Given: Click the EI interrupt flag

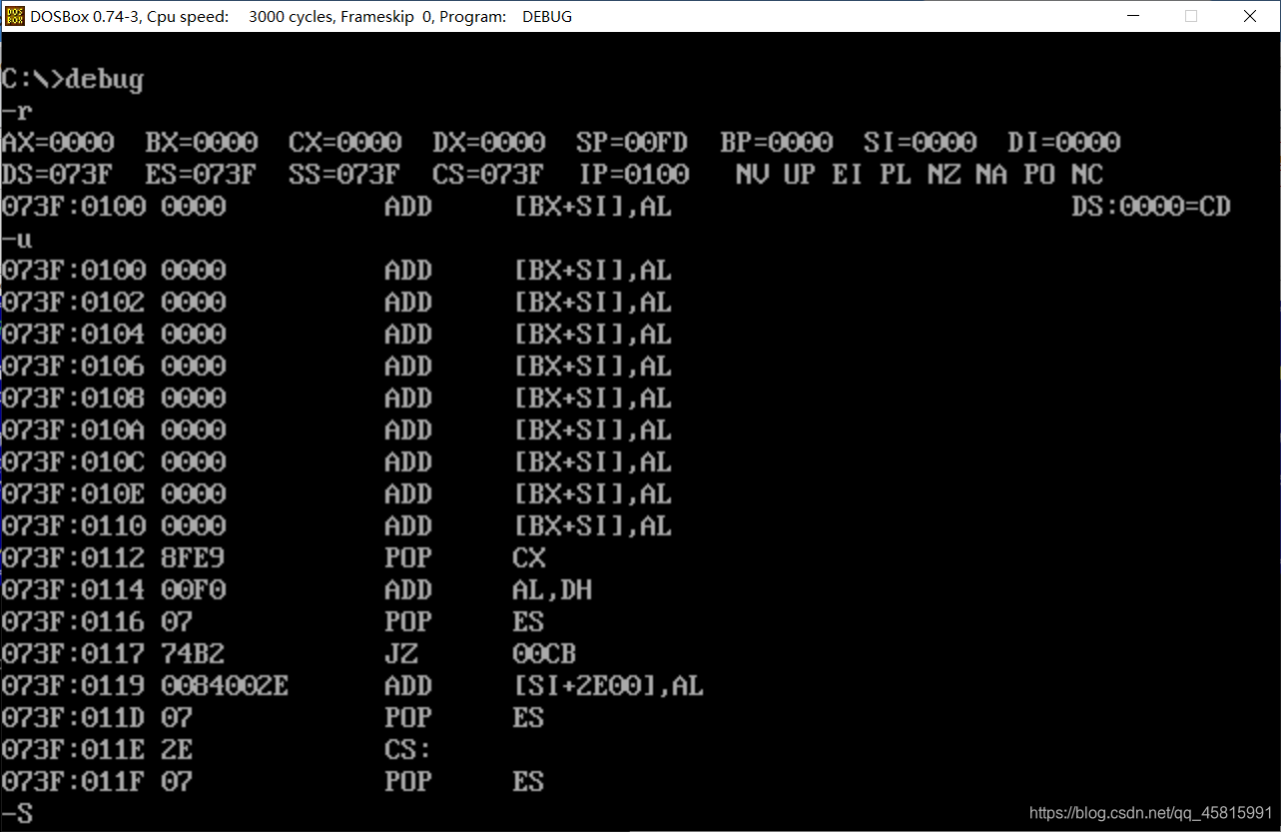Looking at the screenshot, I should tap(848, 174).
